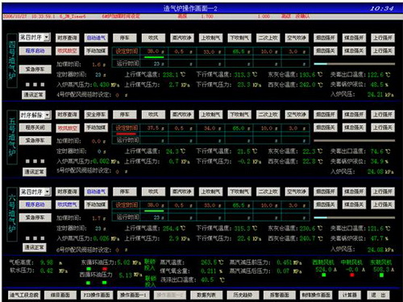This screenshot has width=403, height=302.
Task: Click 上行强关 for furnace six
Action: 383,205
